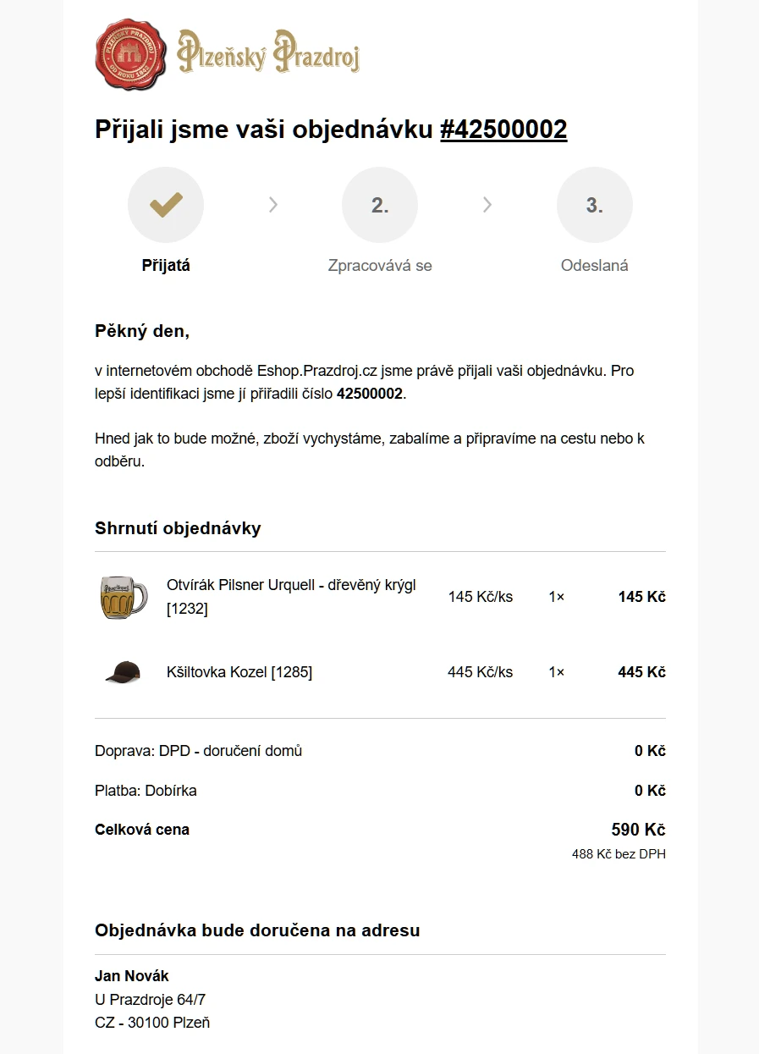Click the Plzeňský Prazdroj gold wordmark
Screen dimensions: 759x1054
click(x=268, y=52)
